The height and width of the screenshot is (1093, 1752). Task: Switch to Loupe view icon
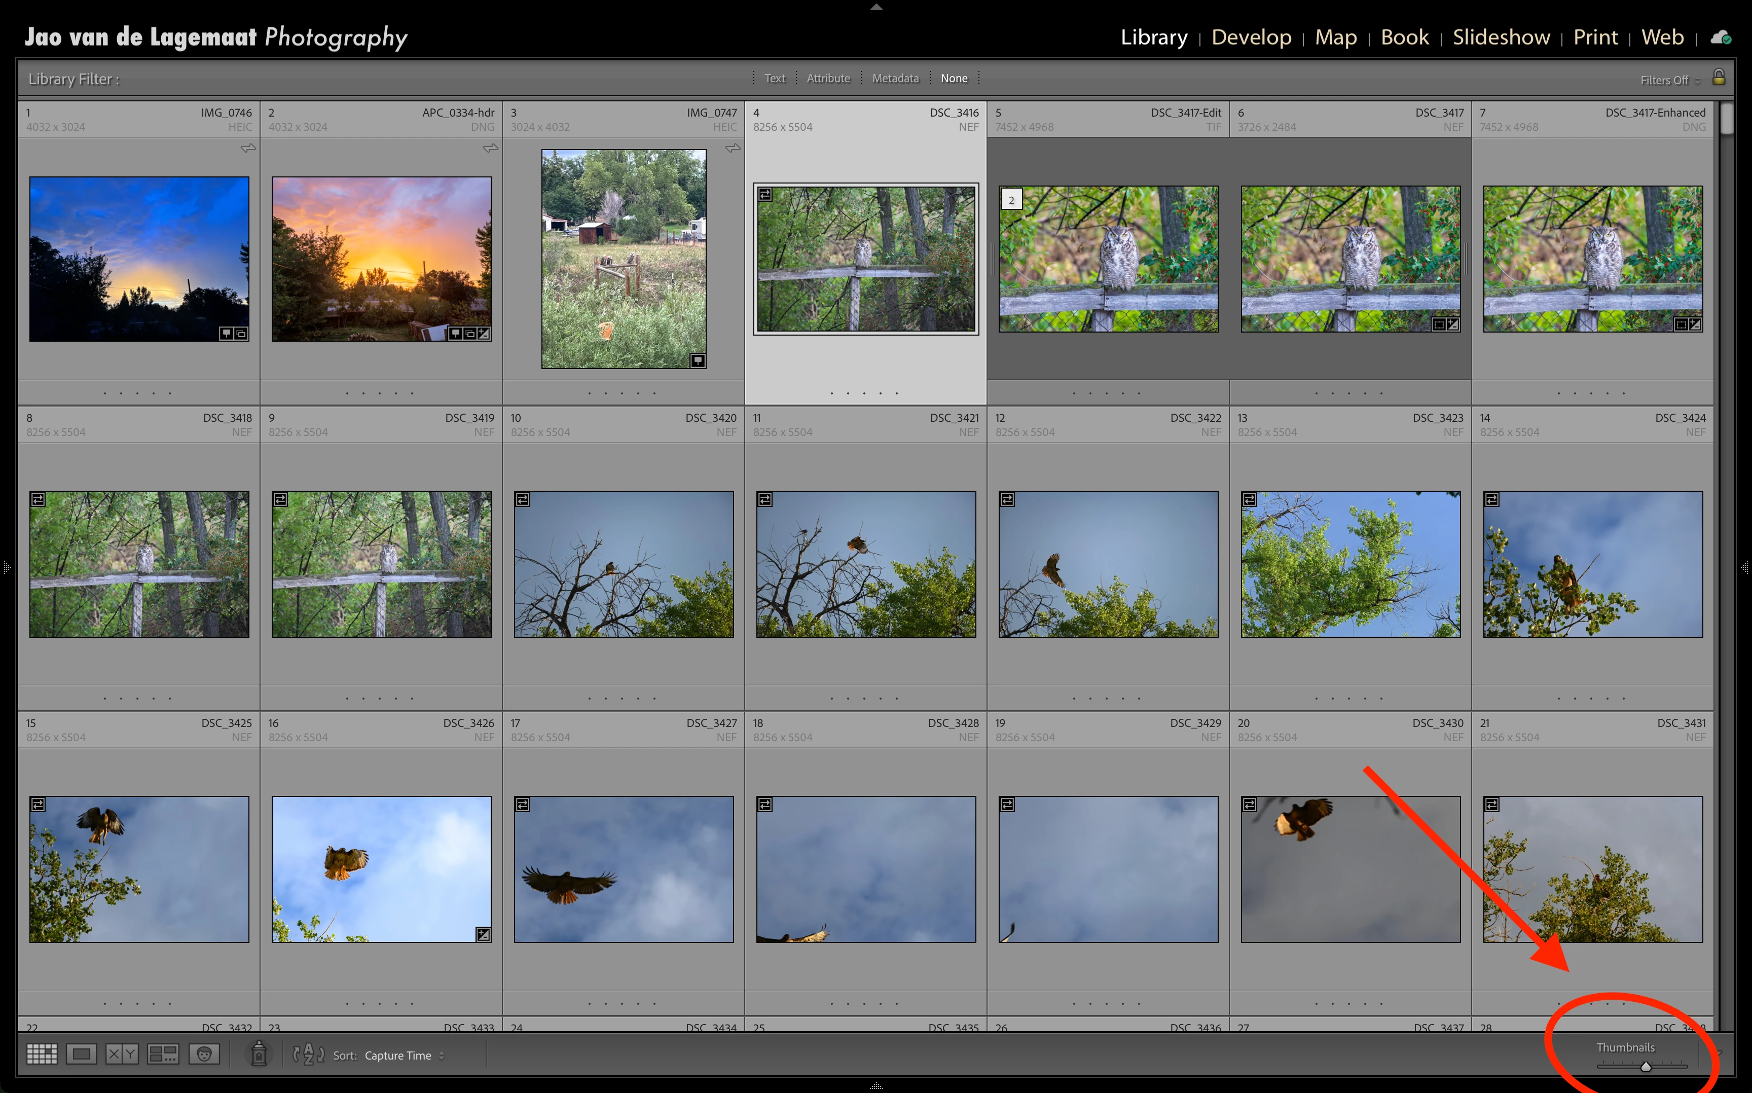[82, 1054]
